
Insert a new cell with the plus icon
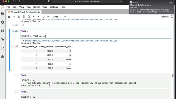click(x=14, y=17)
